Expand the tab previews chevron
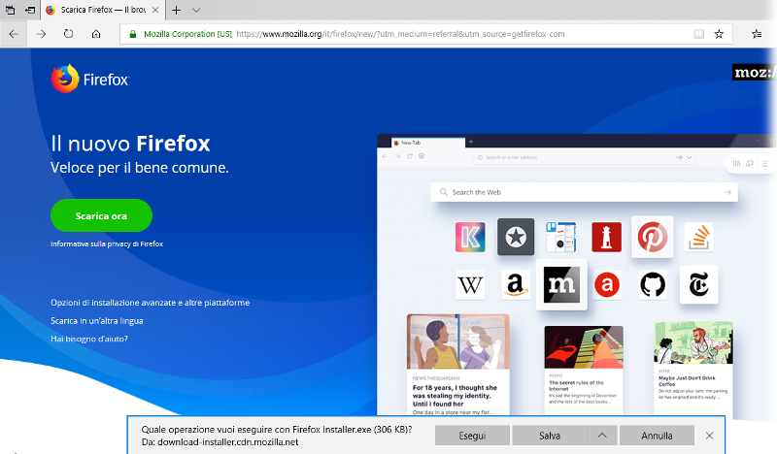This screenshot has height=454, width=777. click(x=196, y=10)
